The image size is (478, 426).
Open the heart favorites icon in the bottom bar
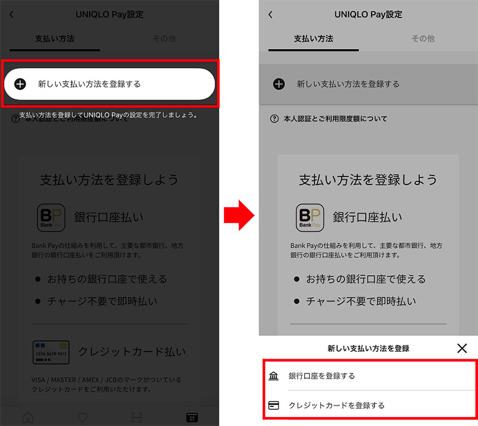82,417
